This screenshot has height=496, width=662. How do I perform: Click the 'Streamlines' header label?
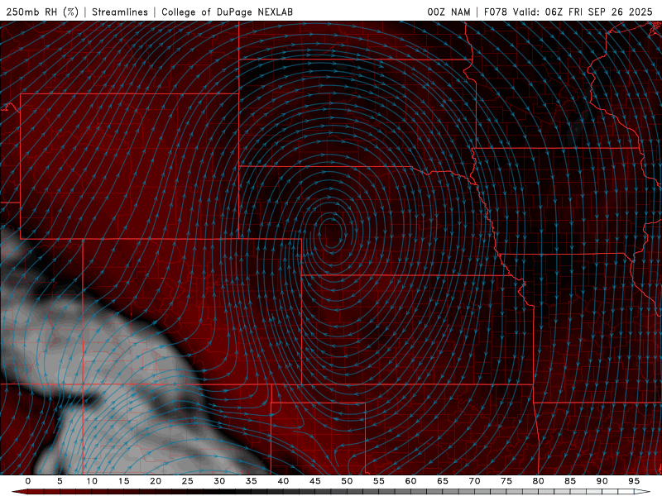coord(120,12)
